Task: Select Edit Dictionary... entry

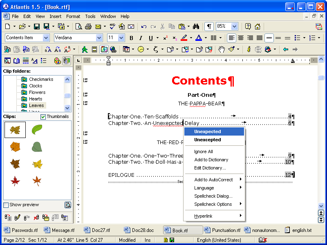Action: pyautogui.click(x=214, y=168)
